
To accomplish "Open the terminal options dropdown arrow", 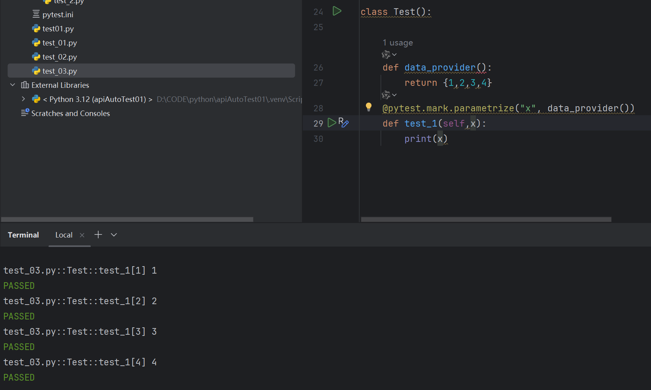I will pyautogui.click(x=114, y=235).
